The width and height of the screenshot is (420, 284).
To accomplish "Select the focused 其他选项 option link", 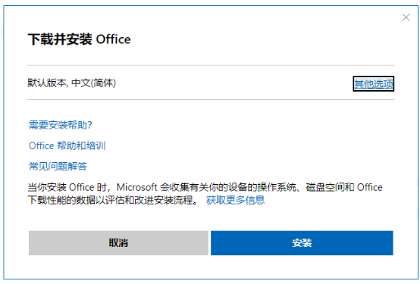I will coord(374,84).
